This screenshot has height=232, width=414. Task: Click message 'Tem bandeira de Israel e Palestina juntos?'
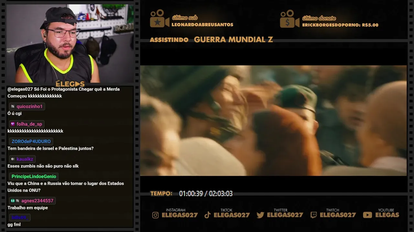point(50,149)
